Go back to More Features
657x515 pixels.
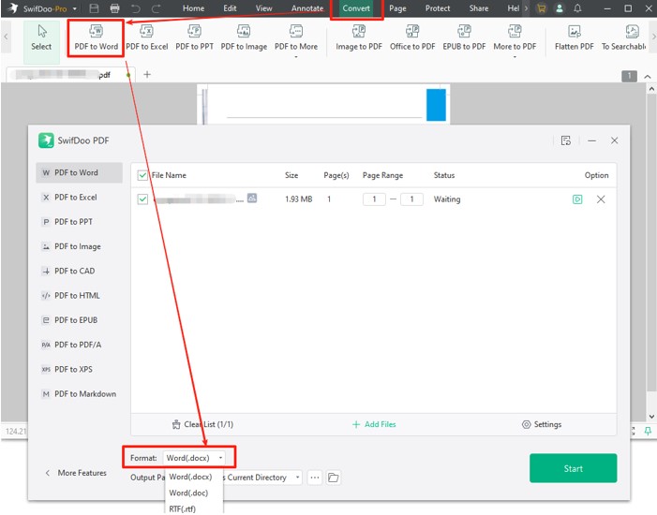pyautogui.click(x=76, y=473)
